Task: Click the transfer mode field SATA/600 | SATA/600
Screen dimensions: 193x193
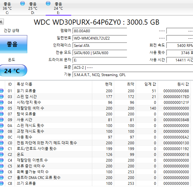Action: 100,53
